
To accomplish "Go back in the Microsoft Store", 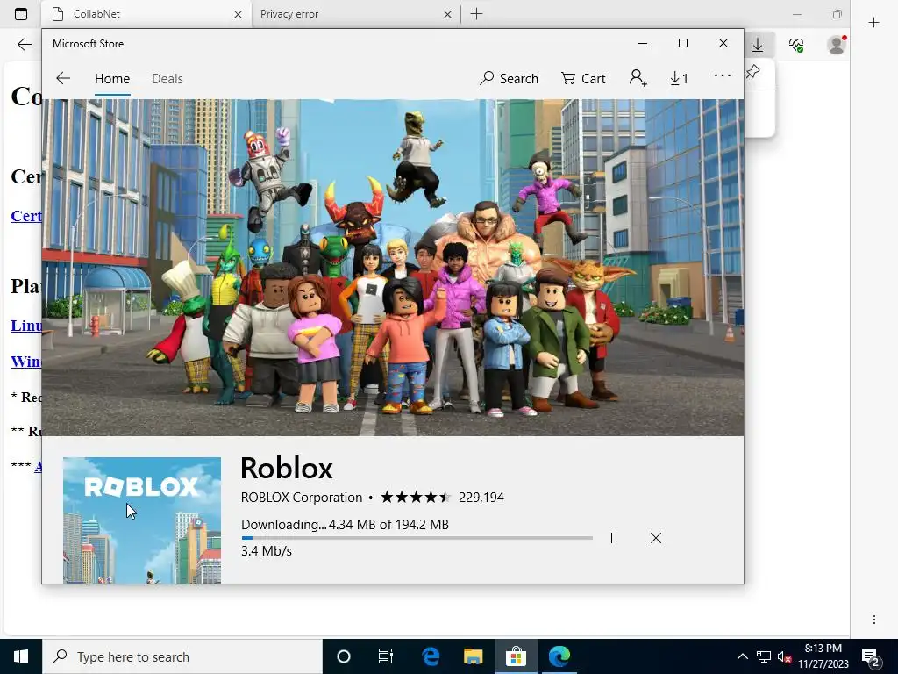I will [63, 78].
